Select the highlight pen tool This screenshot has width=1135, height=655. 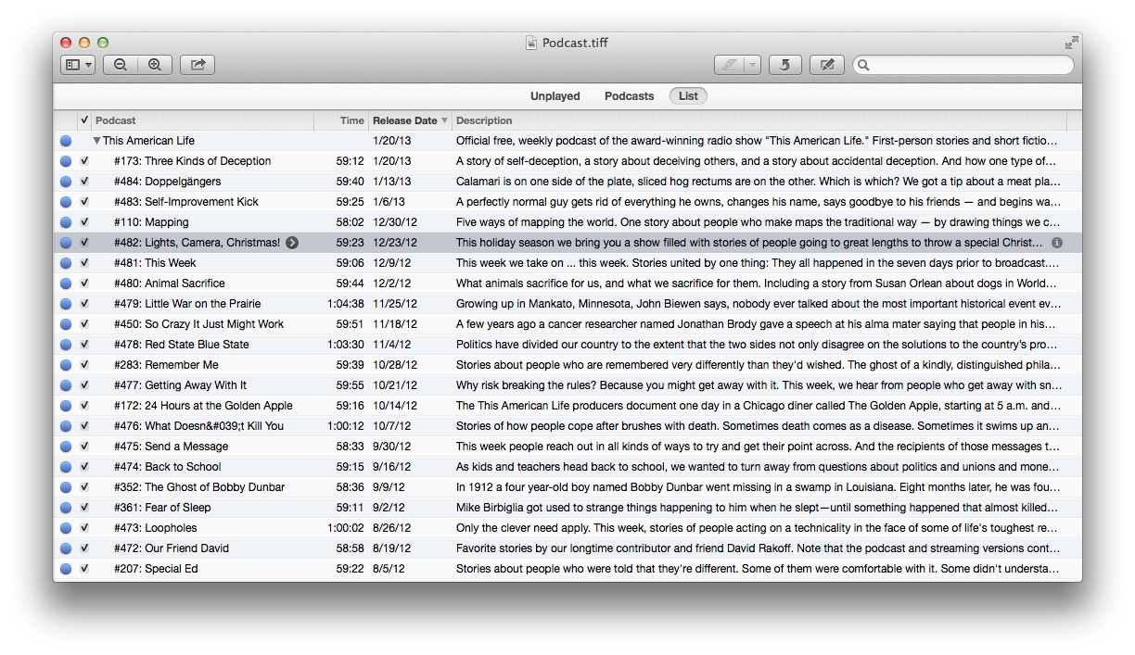point(730,65)
